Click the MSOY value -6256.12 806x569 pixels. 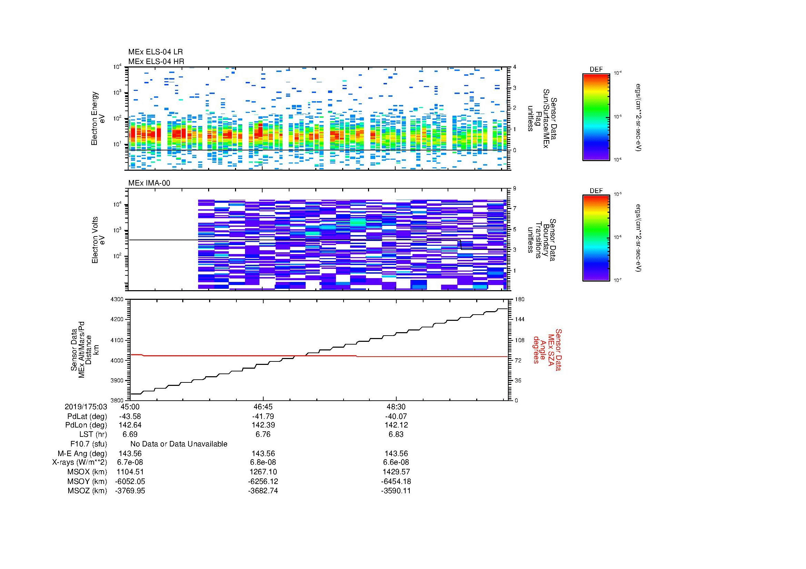(263, 481)
